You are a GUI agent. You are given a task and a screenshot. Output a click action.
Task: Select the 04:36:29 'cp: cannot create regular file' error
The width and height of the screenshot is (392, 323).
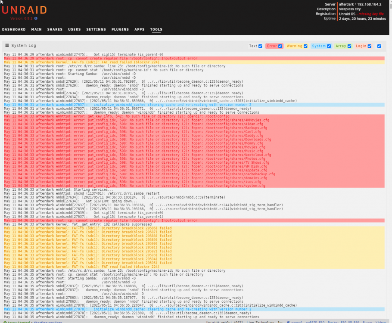coord(194,58)
